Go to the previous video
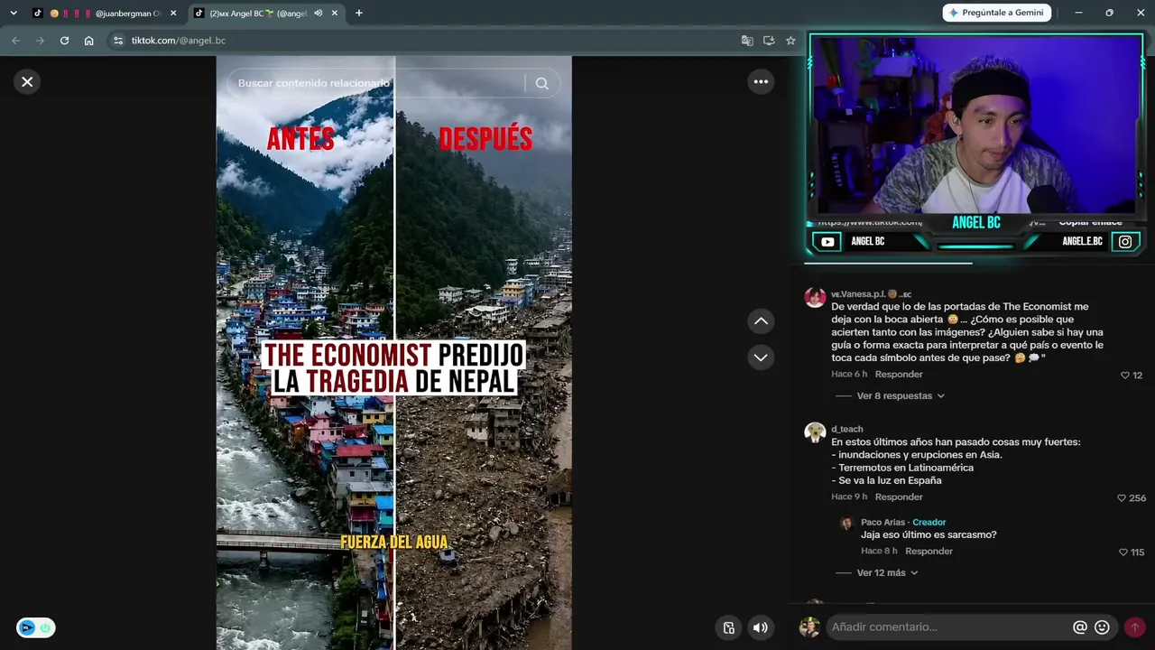Viewport: 1155px width, 650px height. tap(761, 321)
